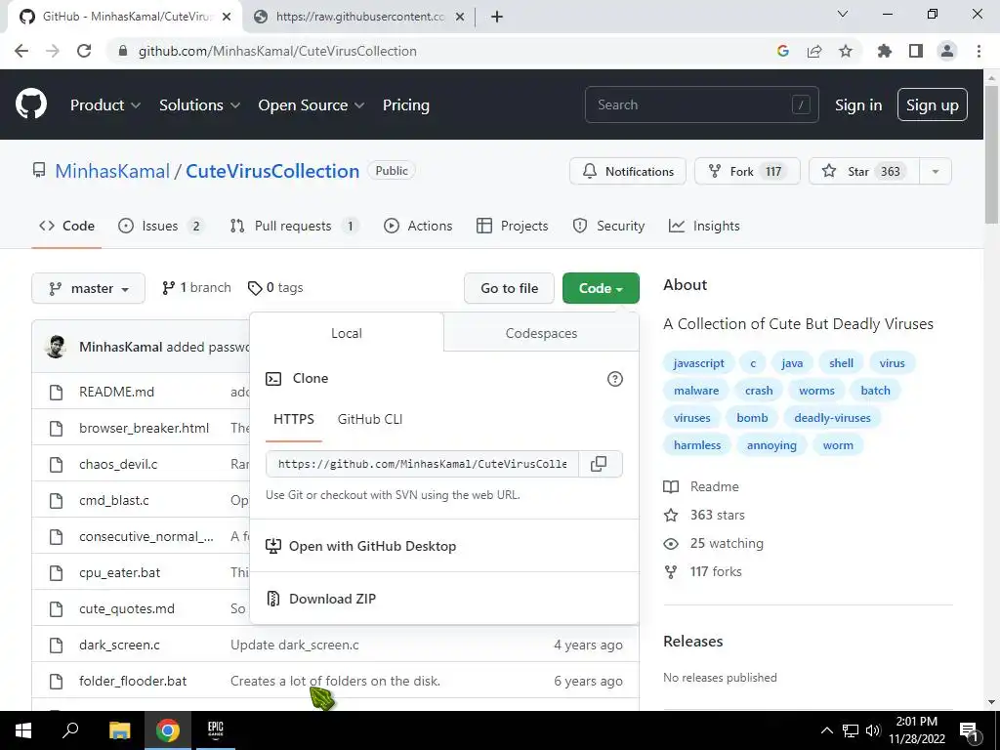Open the Pull requests tab
Viewport: 1000px width, 750px height.
tap(294, 226)
